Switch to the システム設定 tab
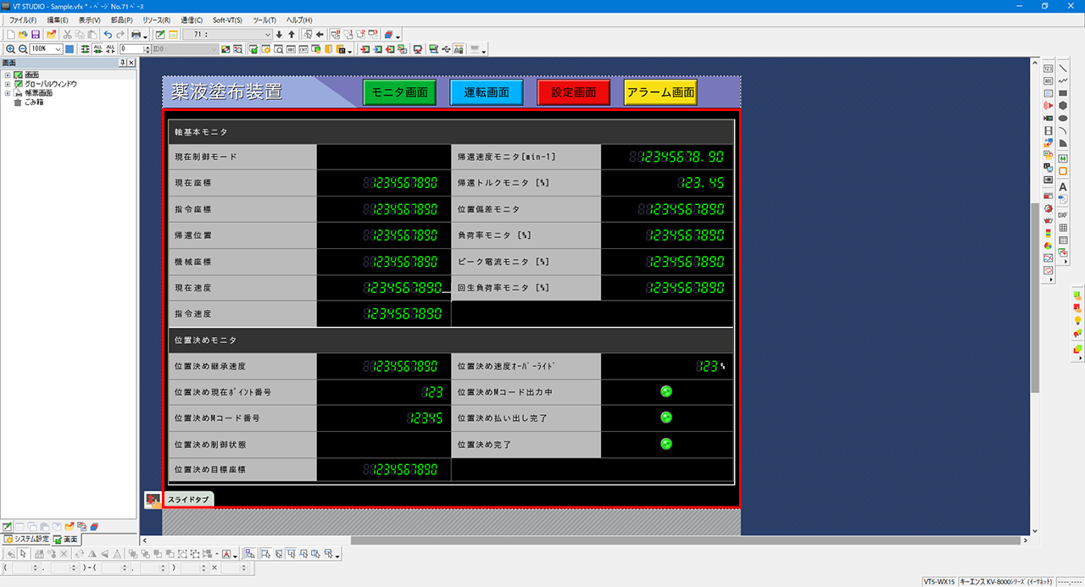 point(26,540)
